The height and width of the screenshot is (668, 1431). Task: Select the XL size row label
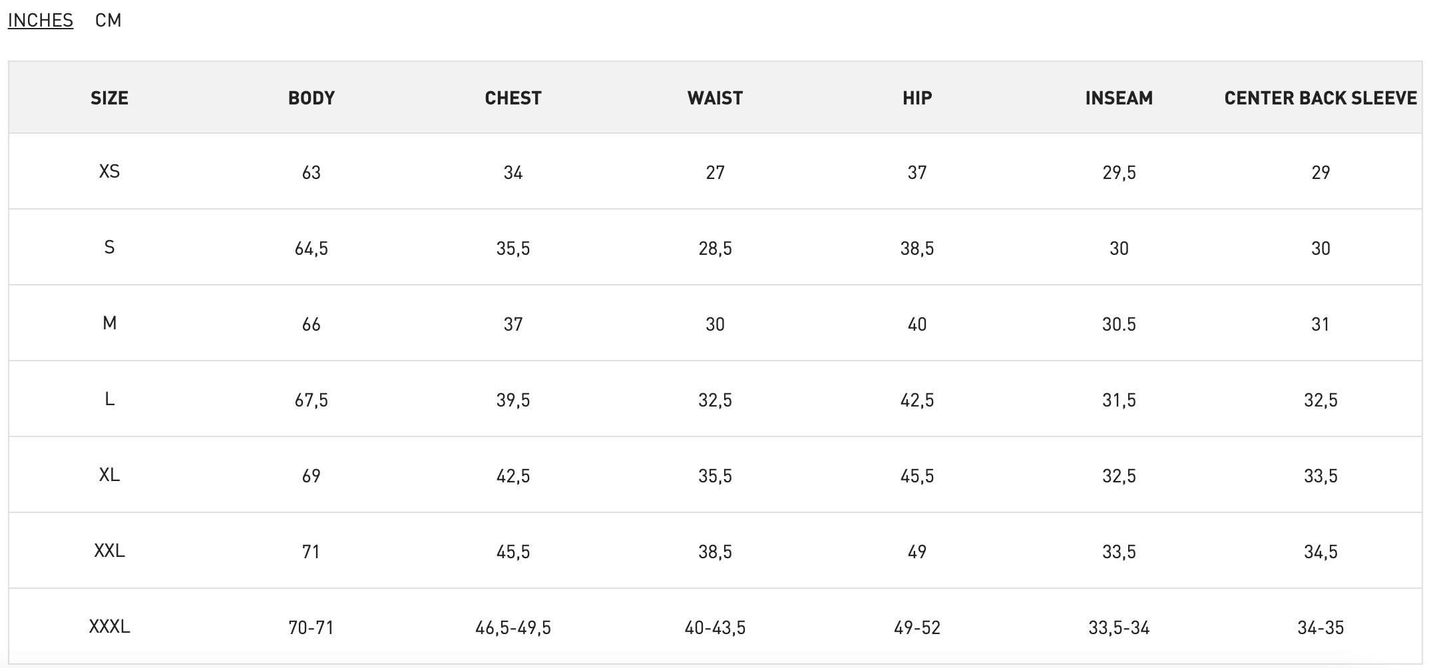pos(110,475)
